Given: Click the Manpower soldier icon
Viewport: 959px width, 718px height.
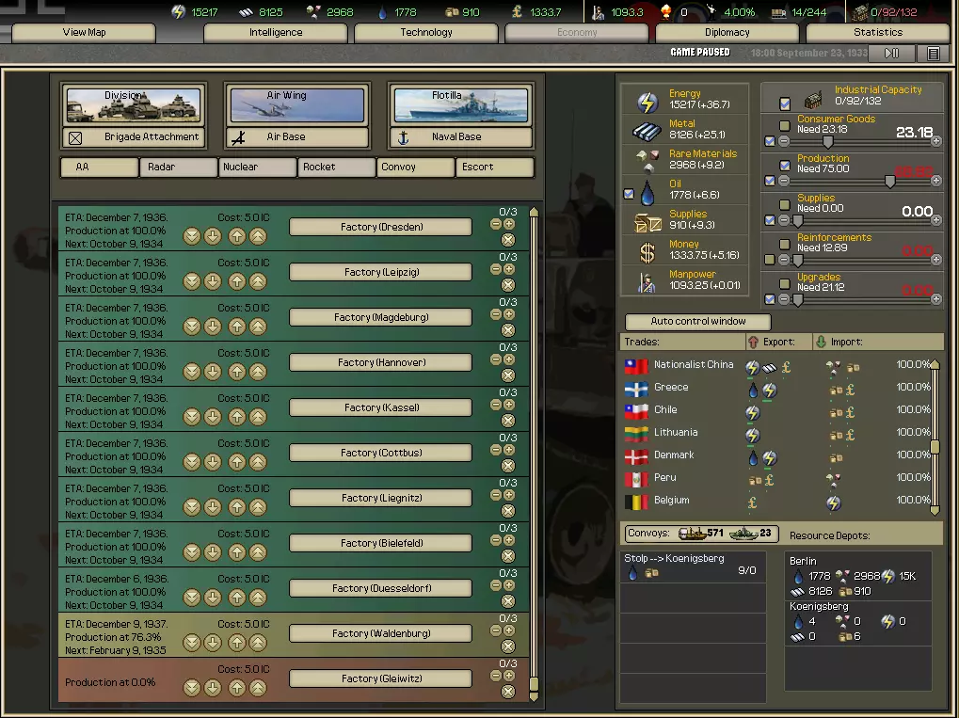Looking at the screenshot, I should (647, 282).
